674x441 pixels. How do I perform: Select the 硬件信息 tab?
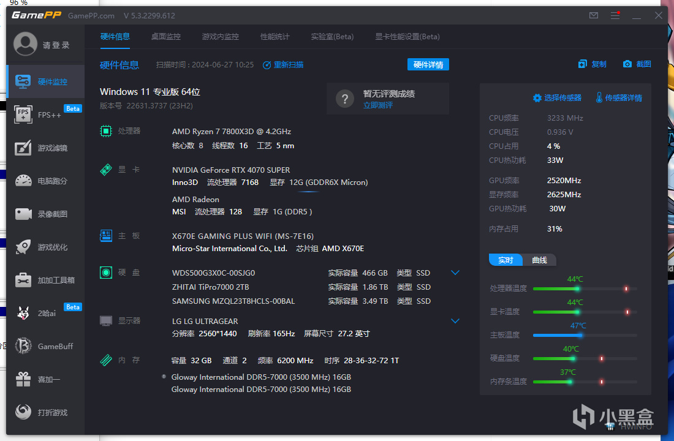tap(115, 37)
